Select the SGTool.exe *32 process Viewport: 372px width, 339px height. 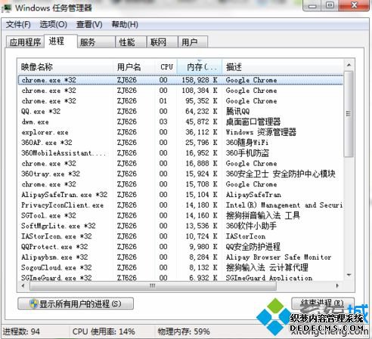click(x=181, y=215)
